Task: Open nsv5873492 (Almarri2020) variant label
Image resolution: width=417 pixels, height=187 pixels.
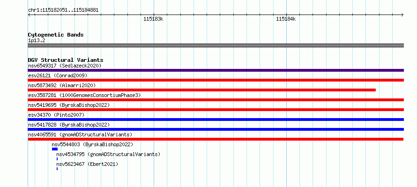Action: pos(62,85)
